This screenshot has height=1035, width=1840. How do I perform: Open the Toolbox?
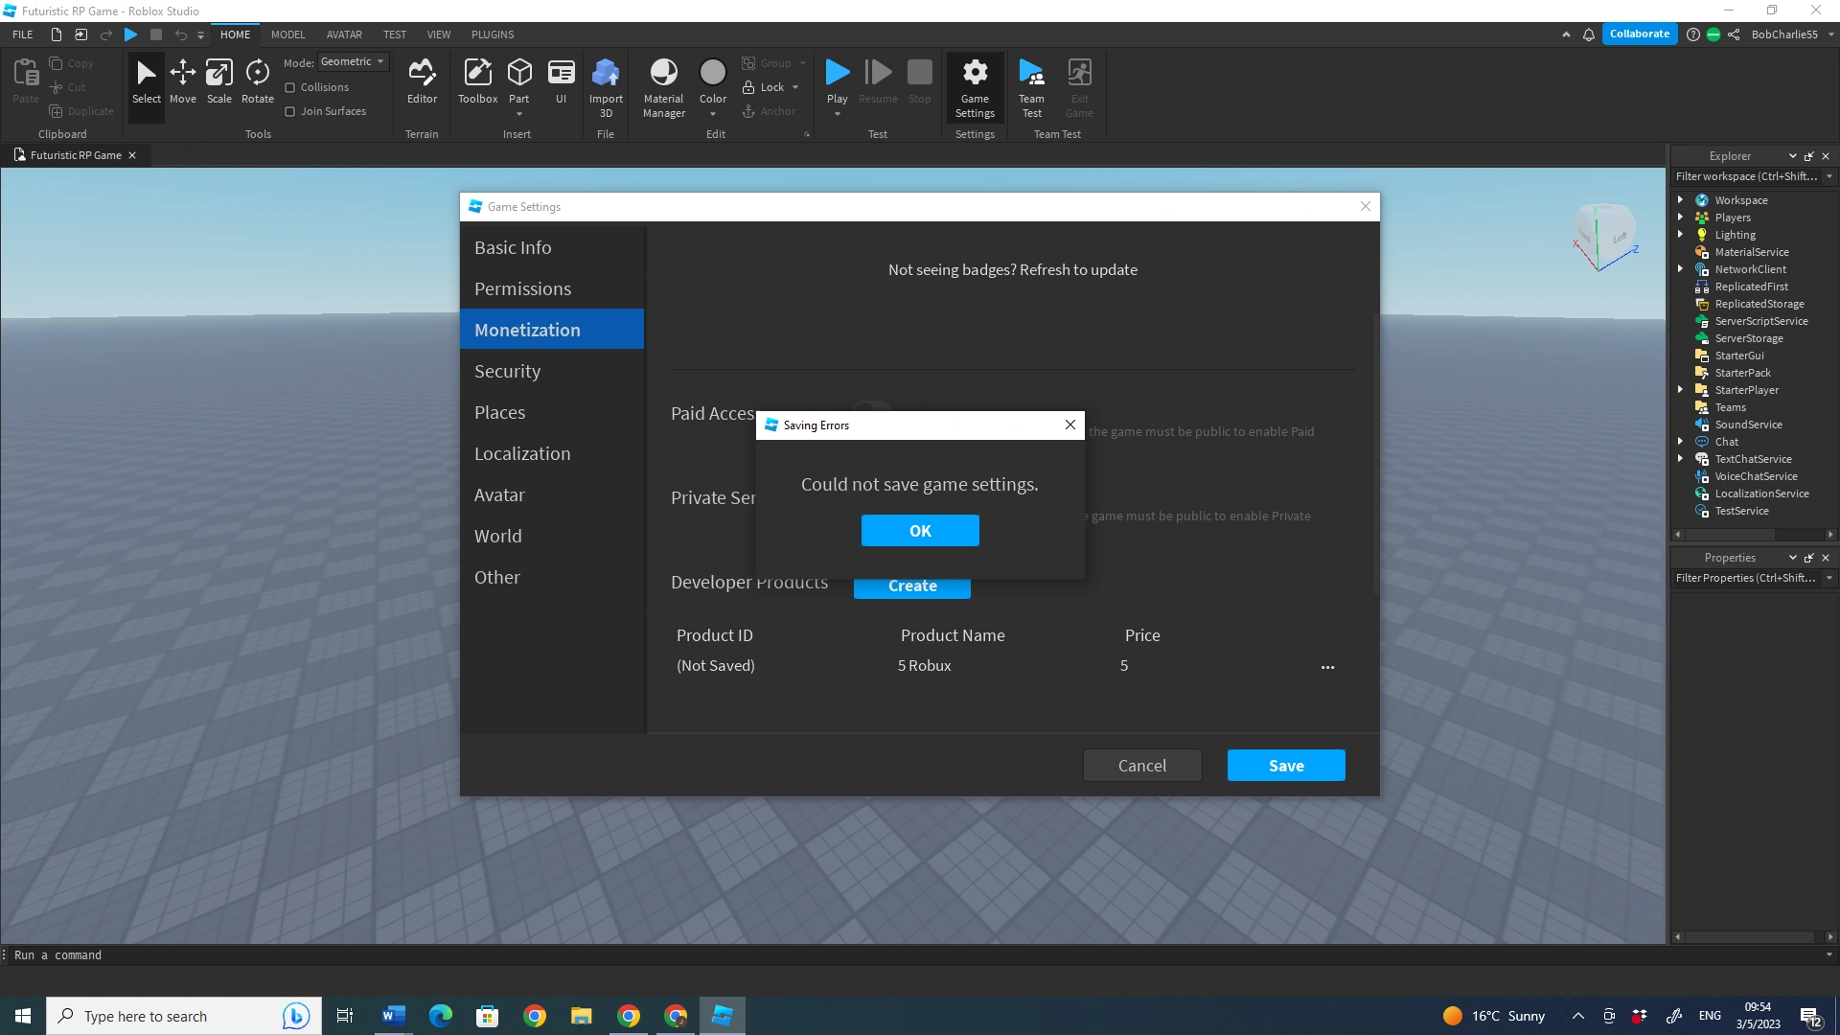click(477, 84)
